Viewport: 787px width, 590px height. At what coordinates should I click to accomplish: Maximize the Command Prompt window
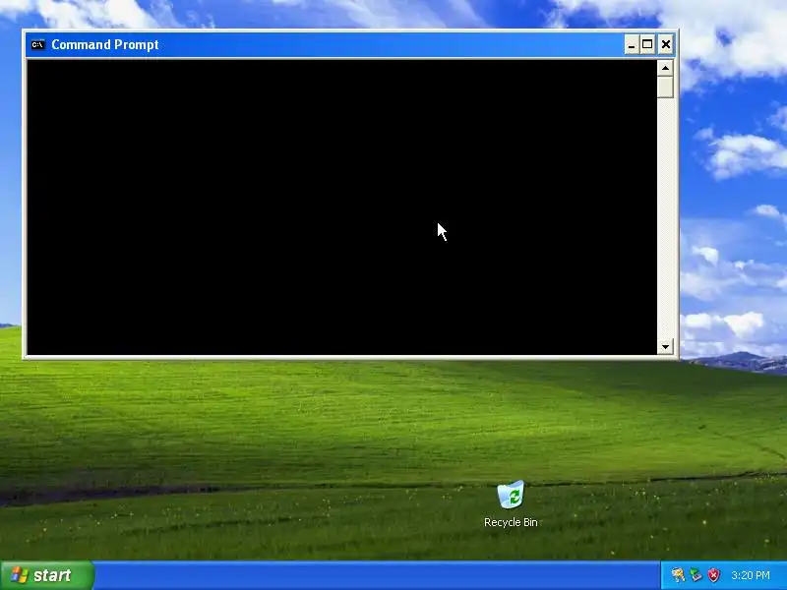[647, 44]
